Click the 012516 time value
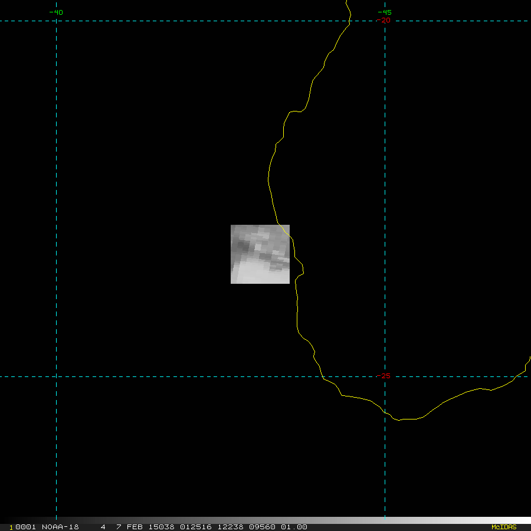531x531 pixels. point(198,527)
